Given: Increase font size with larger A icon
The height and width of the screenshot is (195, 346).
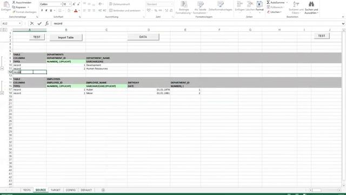Looking at the screenshot, I should 74,4.
